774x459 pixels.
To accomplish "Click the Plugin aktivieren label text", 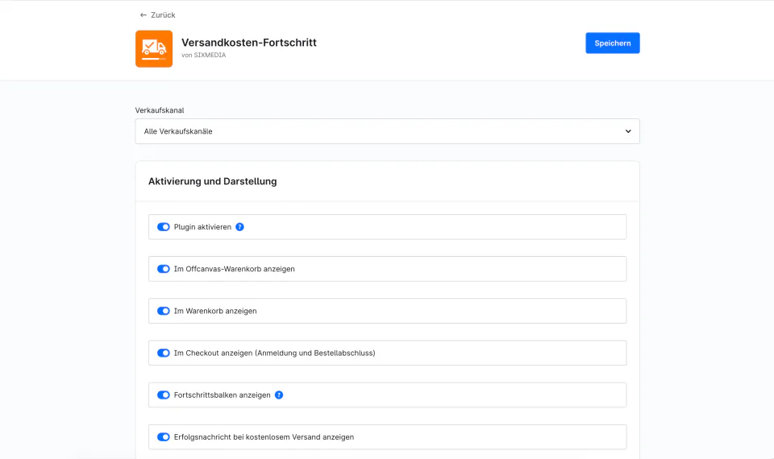I will pos(202,227).
